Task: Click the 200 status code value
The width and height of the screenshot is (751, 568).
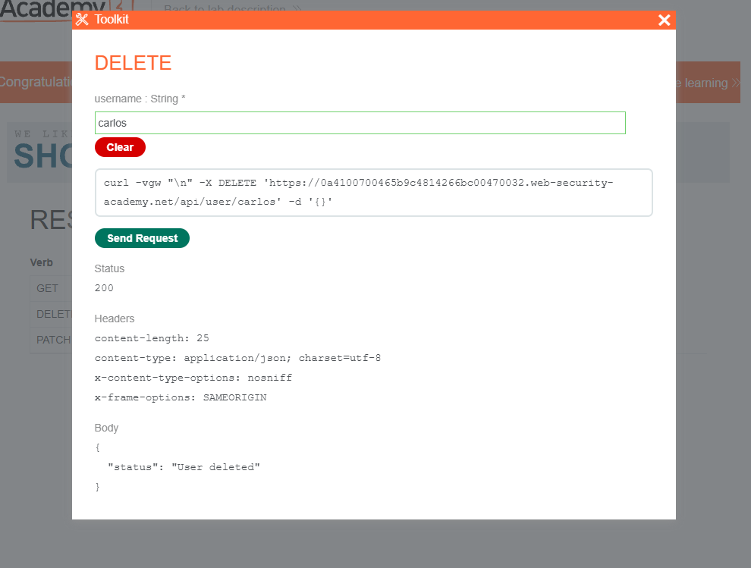Action: [104, 288]
